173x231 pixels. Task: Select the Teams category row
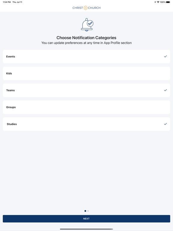pos(86,90)
